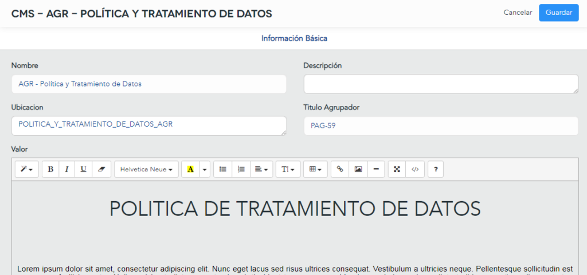This screenshot has width=587, height=275.
Task: Open the Helvetica Neue font dropdown
Action: tap(146, 169)
